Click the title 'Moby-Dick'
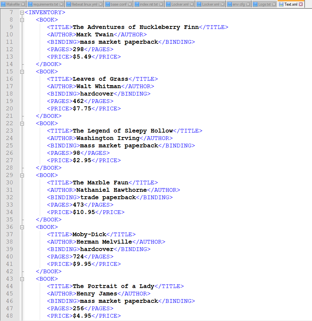This screenshot has height=321, width=312. click(89, 235)
